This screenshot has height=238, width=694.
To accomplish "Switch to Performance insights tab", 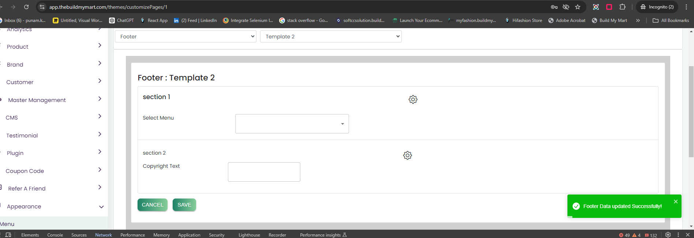I will (323, 235).
